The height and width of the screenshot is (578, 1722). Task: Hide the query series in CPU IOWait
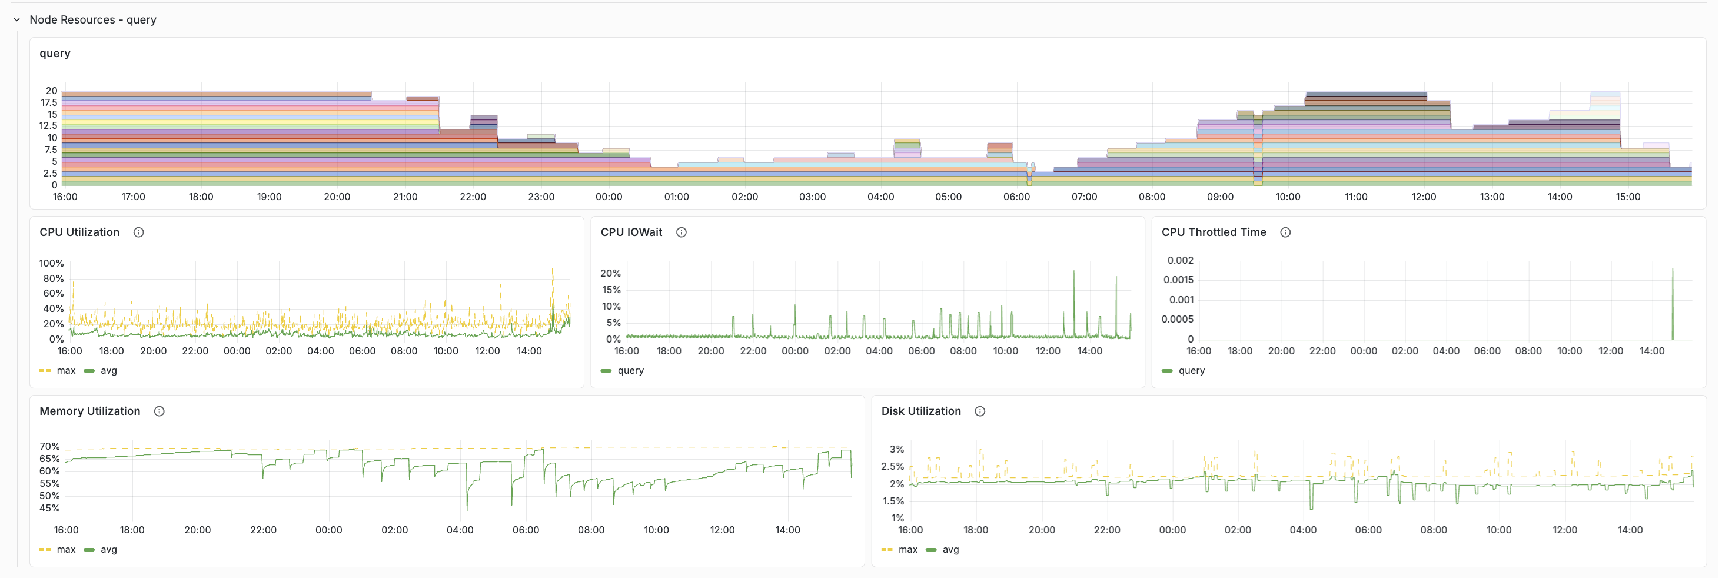pyautogui.click(x=631, y=370)
